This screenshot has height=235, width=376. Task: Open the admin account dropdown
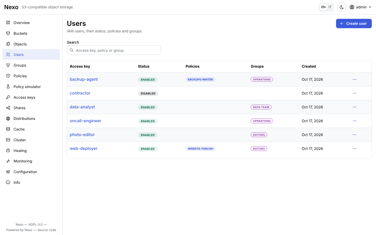(x=361, y=7)
